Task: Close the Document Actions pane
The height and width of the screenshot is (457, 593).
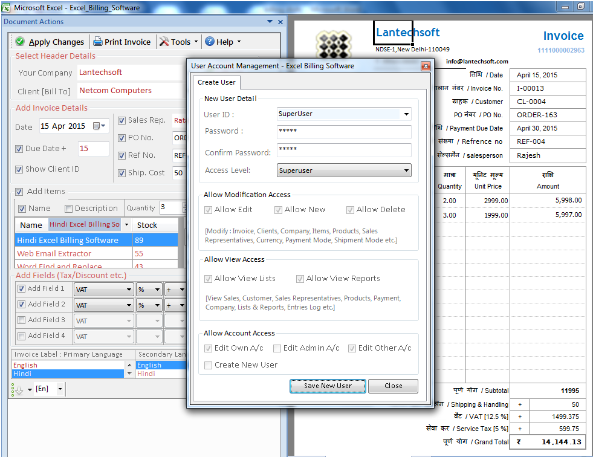Action: click(280, 22)
